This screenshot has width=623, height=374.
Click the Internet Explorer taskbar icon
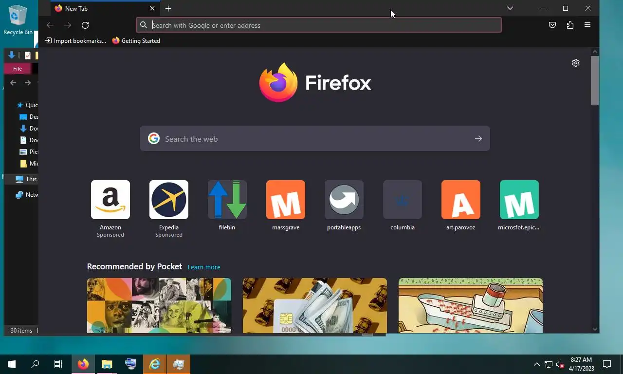click(x=154, y=364)
